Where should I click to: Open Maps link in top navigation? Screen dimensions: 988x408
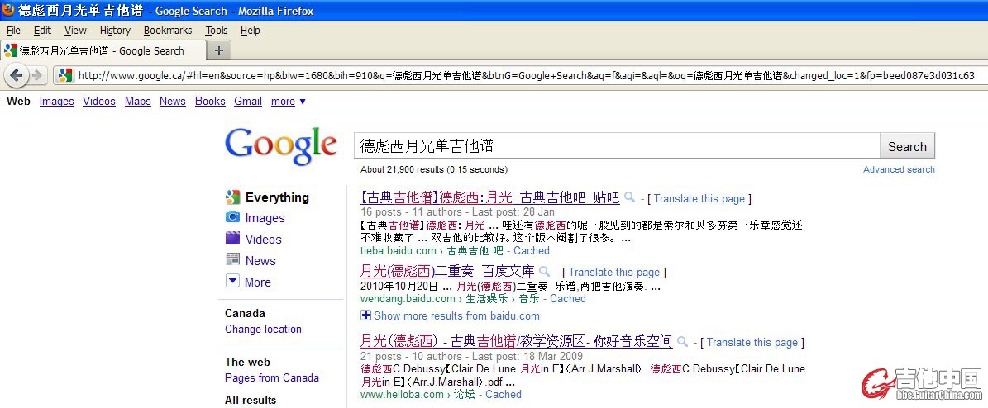(x=137, y=102)
